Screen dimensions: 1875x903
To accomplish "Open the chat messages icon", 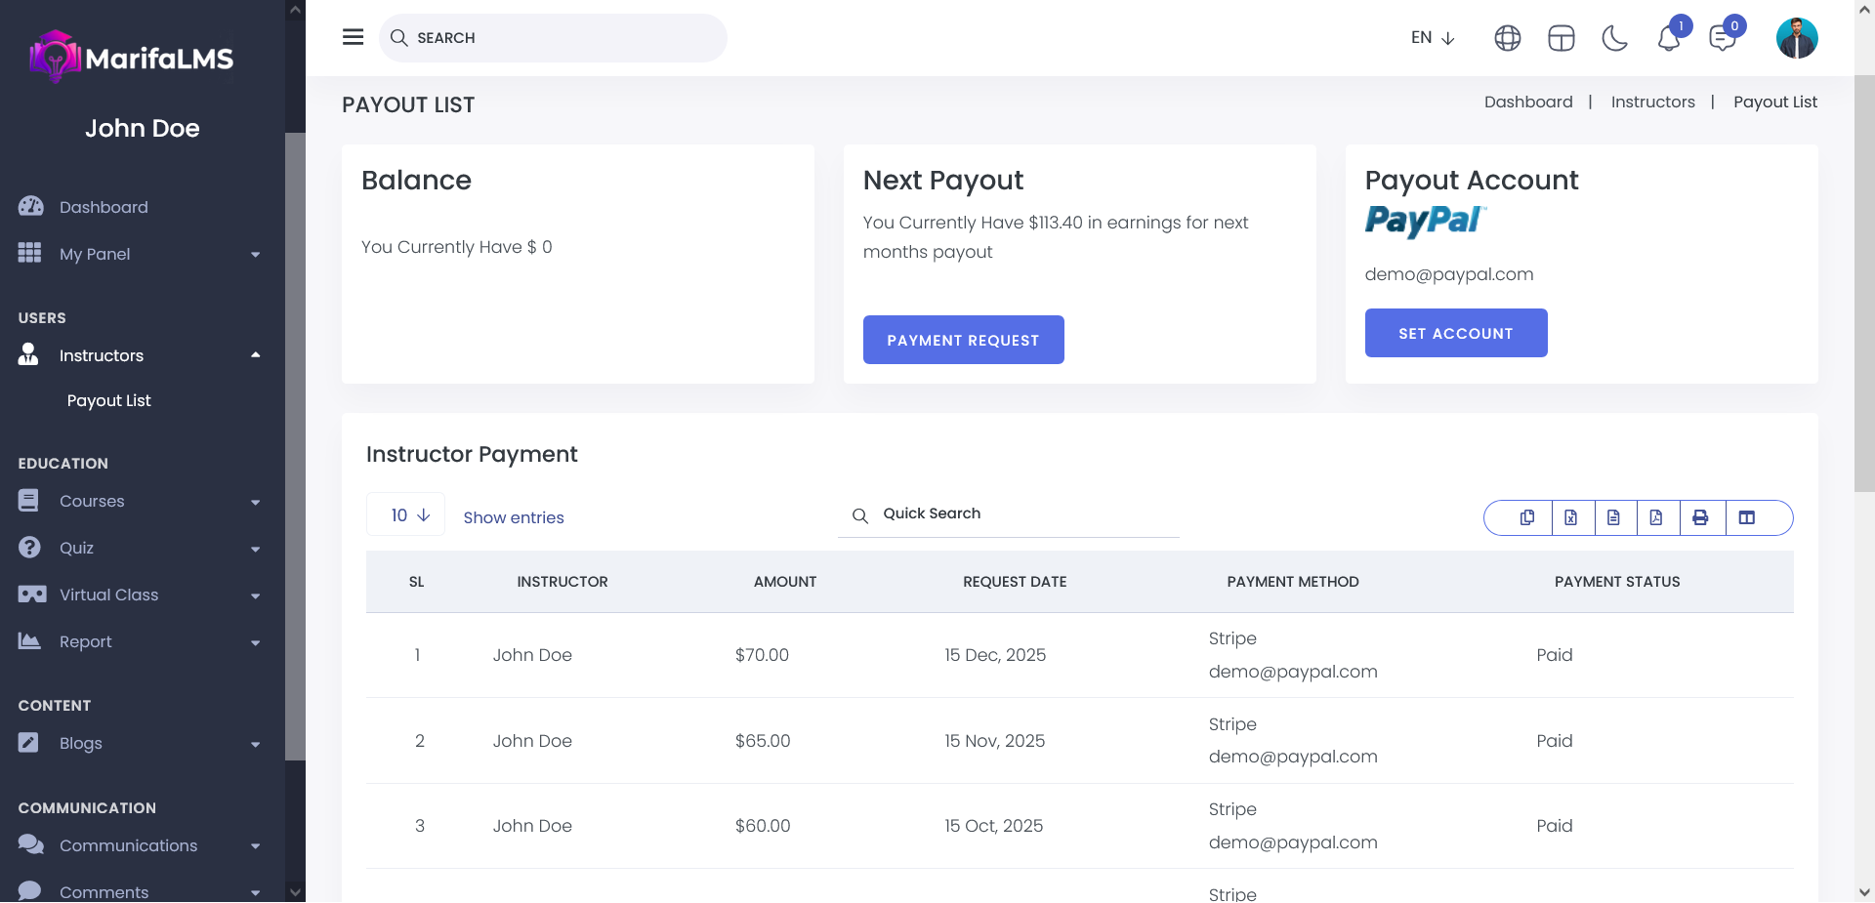I will click(1723, 38).
